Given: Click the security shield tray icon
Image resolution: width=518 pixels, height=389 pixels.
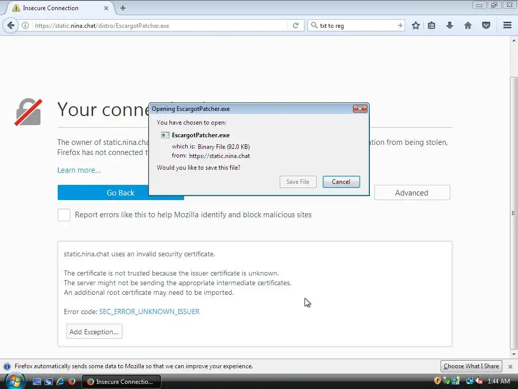Looking at the screenshot, I should tap(438, 381).
